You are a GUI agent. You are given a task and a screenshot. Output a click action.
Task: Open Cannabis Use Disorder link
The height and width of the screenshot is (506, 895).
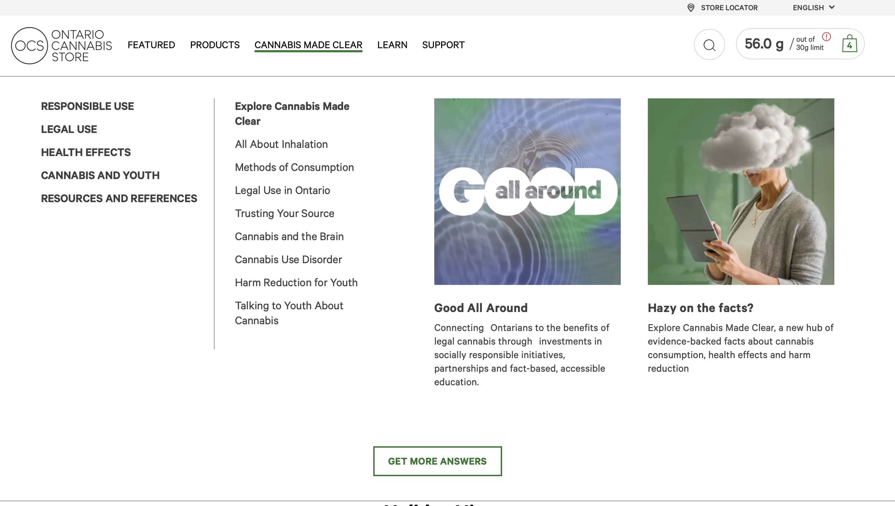pos(288,260)
